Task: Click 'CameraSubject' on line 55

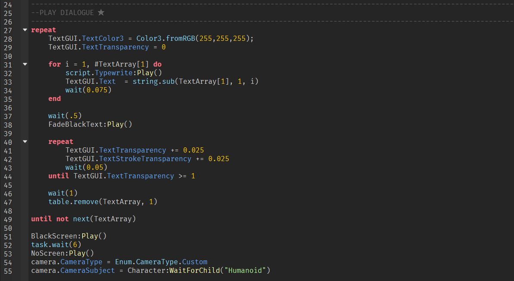Action: click(x=87, y=271)
